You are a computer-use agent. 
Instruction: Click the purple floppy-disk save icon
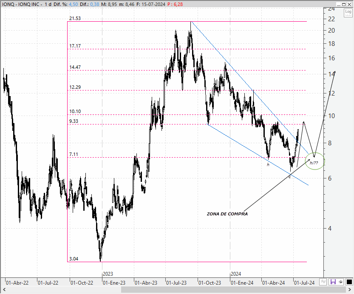333,282
